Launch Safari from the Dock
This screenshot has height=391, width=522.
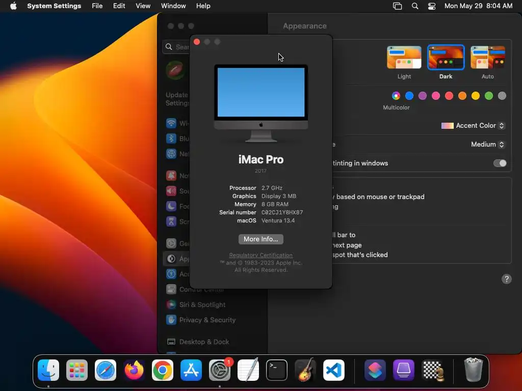106,370
